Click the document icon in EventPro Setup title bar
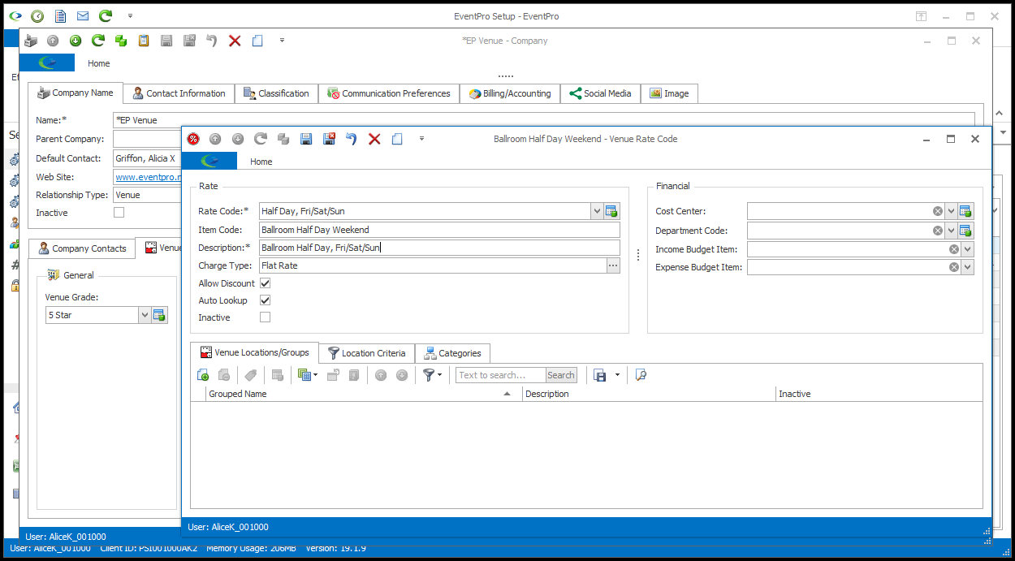This screenshot has width=1015, height=561. (60, 16)
